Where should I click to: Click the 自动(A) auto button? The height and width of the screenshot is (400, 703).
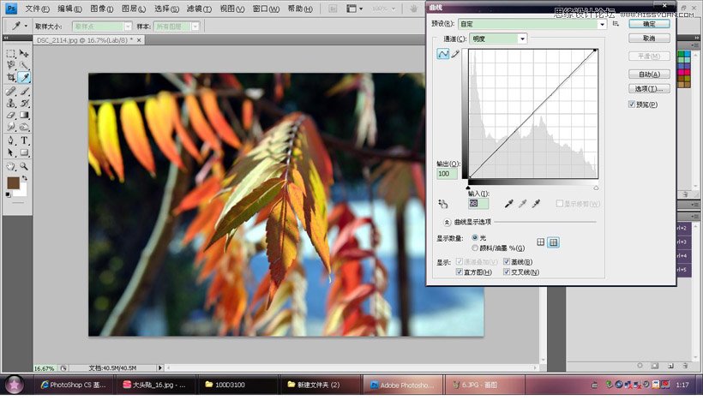pyautogui.click(x=649, y=75)
